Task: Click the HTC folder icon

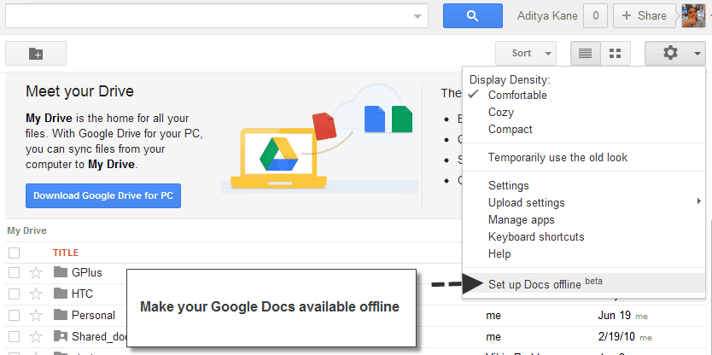Action: point(61,294)
